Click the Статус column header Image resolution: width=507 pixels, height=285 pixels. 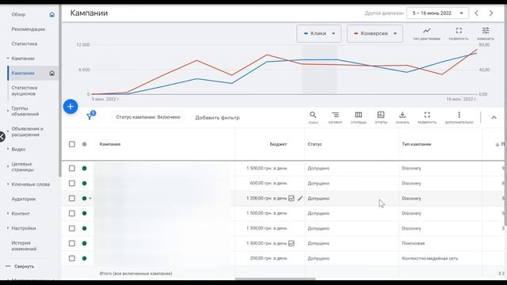(314, 144)
